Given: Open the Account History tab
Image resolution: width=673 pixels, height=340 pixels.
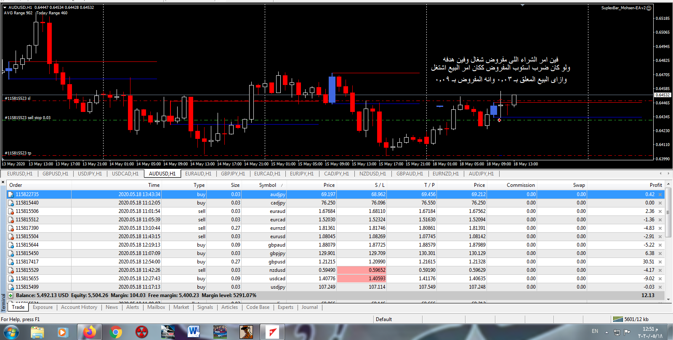Looking at the screenshot, I should (x=79, y=307).
